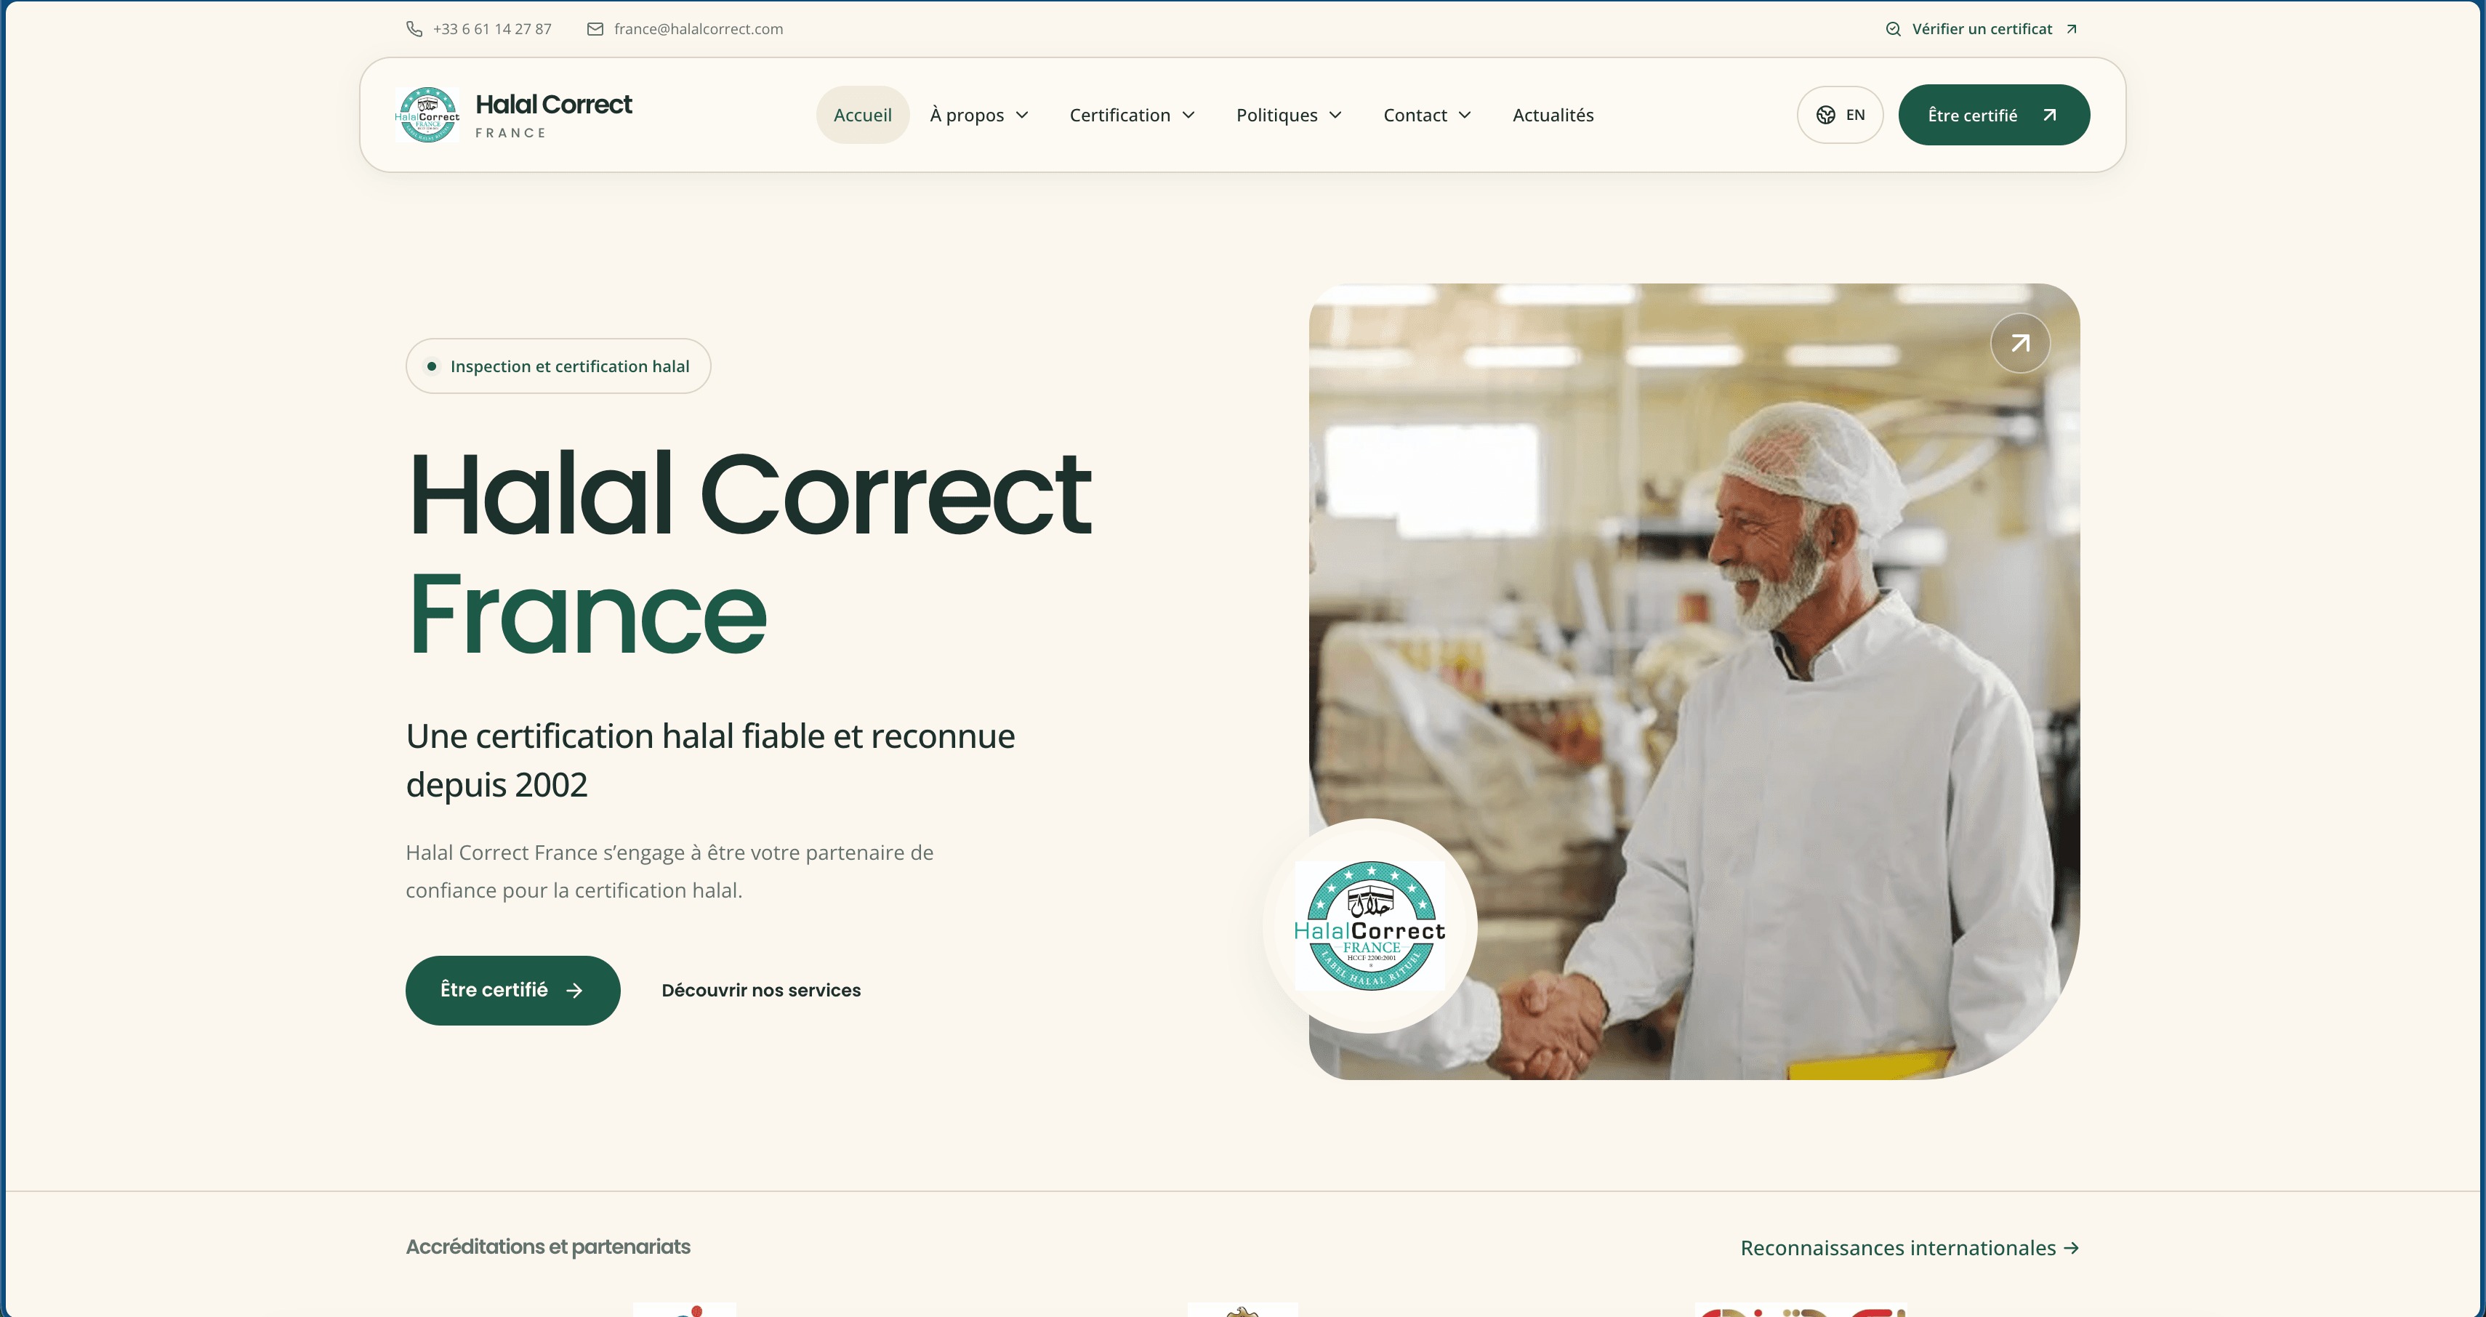Click the phone icon in top bar
Screen dimensions: 2486x1317
tap(414, 29)
